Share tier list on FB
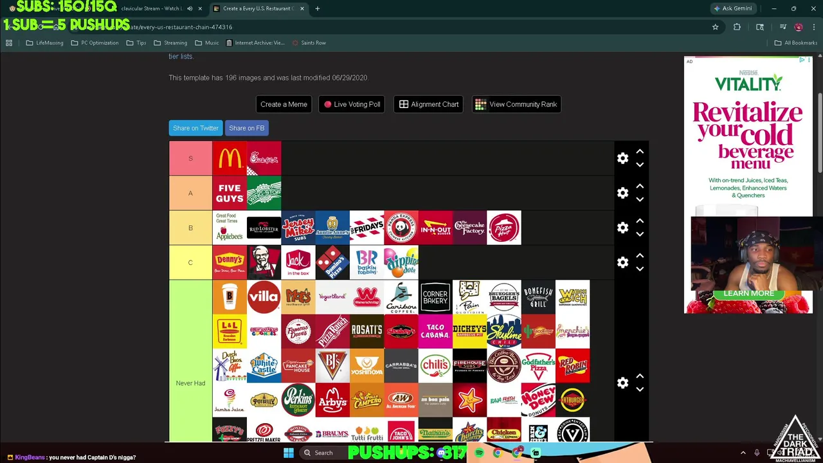823x463 pixels. [x=246, y=128]
